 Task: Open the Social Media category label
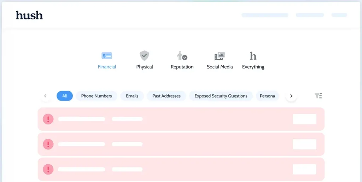click(220, 67)
